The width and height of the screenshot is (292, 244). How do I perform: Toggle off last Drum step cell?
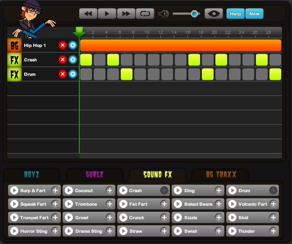tap(275, 74)
